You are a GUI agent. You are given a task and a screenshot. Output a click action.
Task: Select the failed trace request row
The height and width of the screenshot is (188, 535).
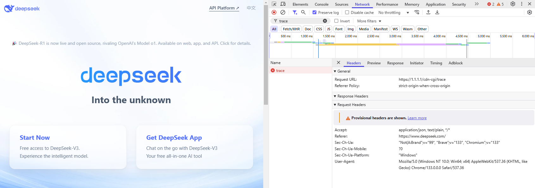tap(300, 71)
